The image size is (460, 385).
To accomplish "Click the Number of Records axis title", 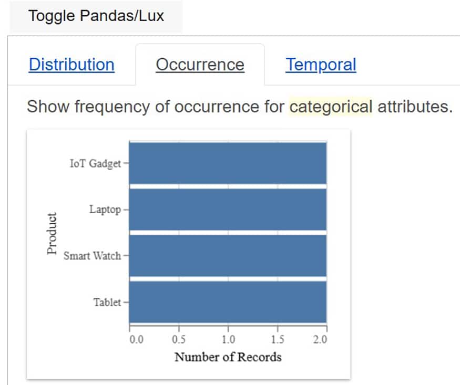I will (228, 358).
